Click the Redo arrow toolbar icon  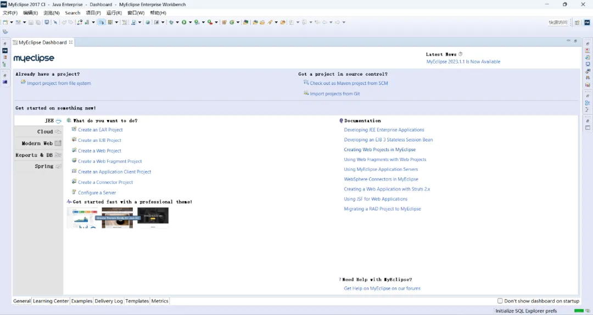(71, 22)
